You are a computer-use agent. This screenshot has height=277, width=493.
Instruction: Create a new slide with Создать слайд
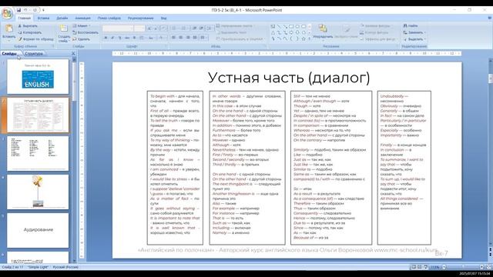click(64, 33)
